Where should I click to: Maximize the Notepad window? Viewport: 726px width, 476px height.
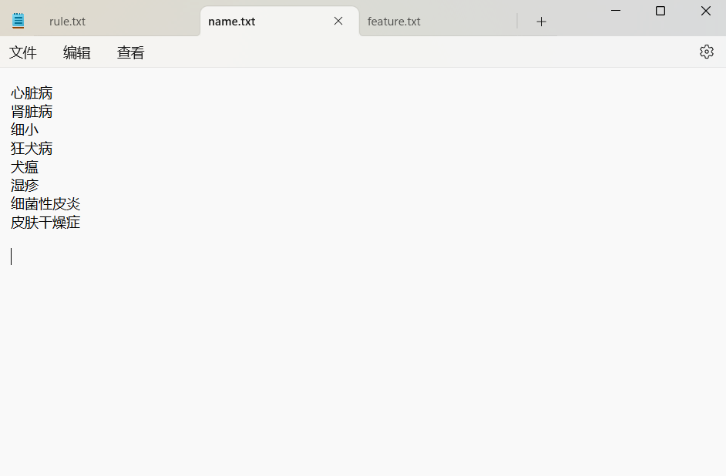coord(660,11)
